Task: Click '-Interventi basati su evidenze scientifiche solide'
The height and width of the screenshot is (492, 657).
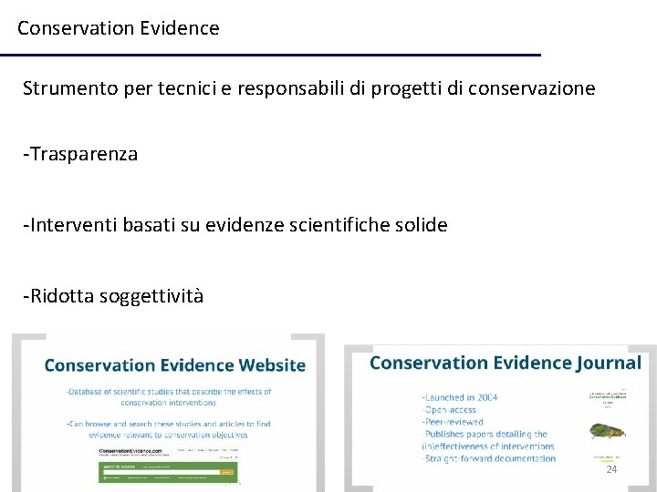Action: pos(235,225)
